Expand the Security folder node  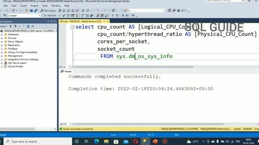pos(2,38)
